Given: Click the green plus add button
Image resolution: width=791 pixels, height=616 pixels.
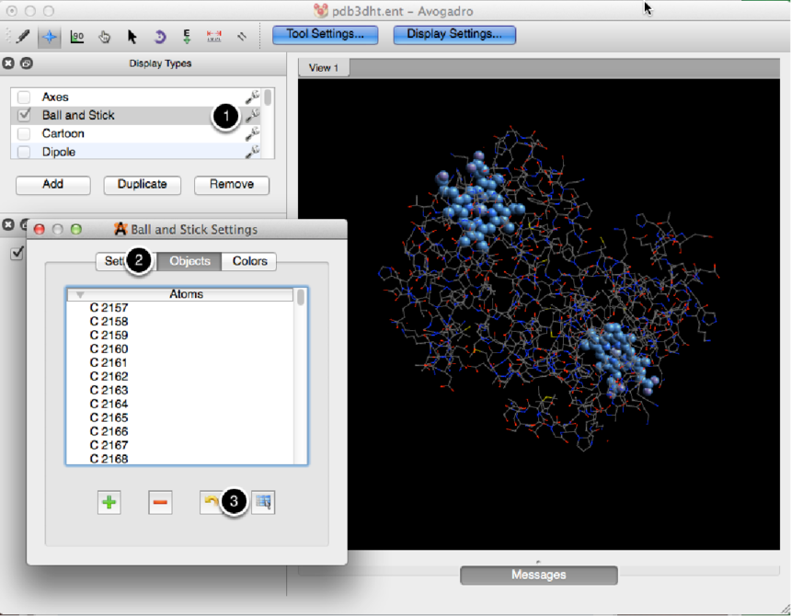Looking at the screenshot, I should 109,502.
